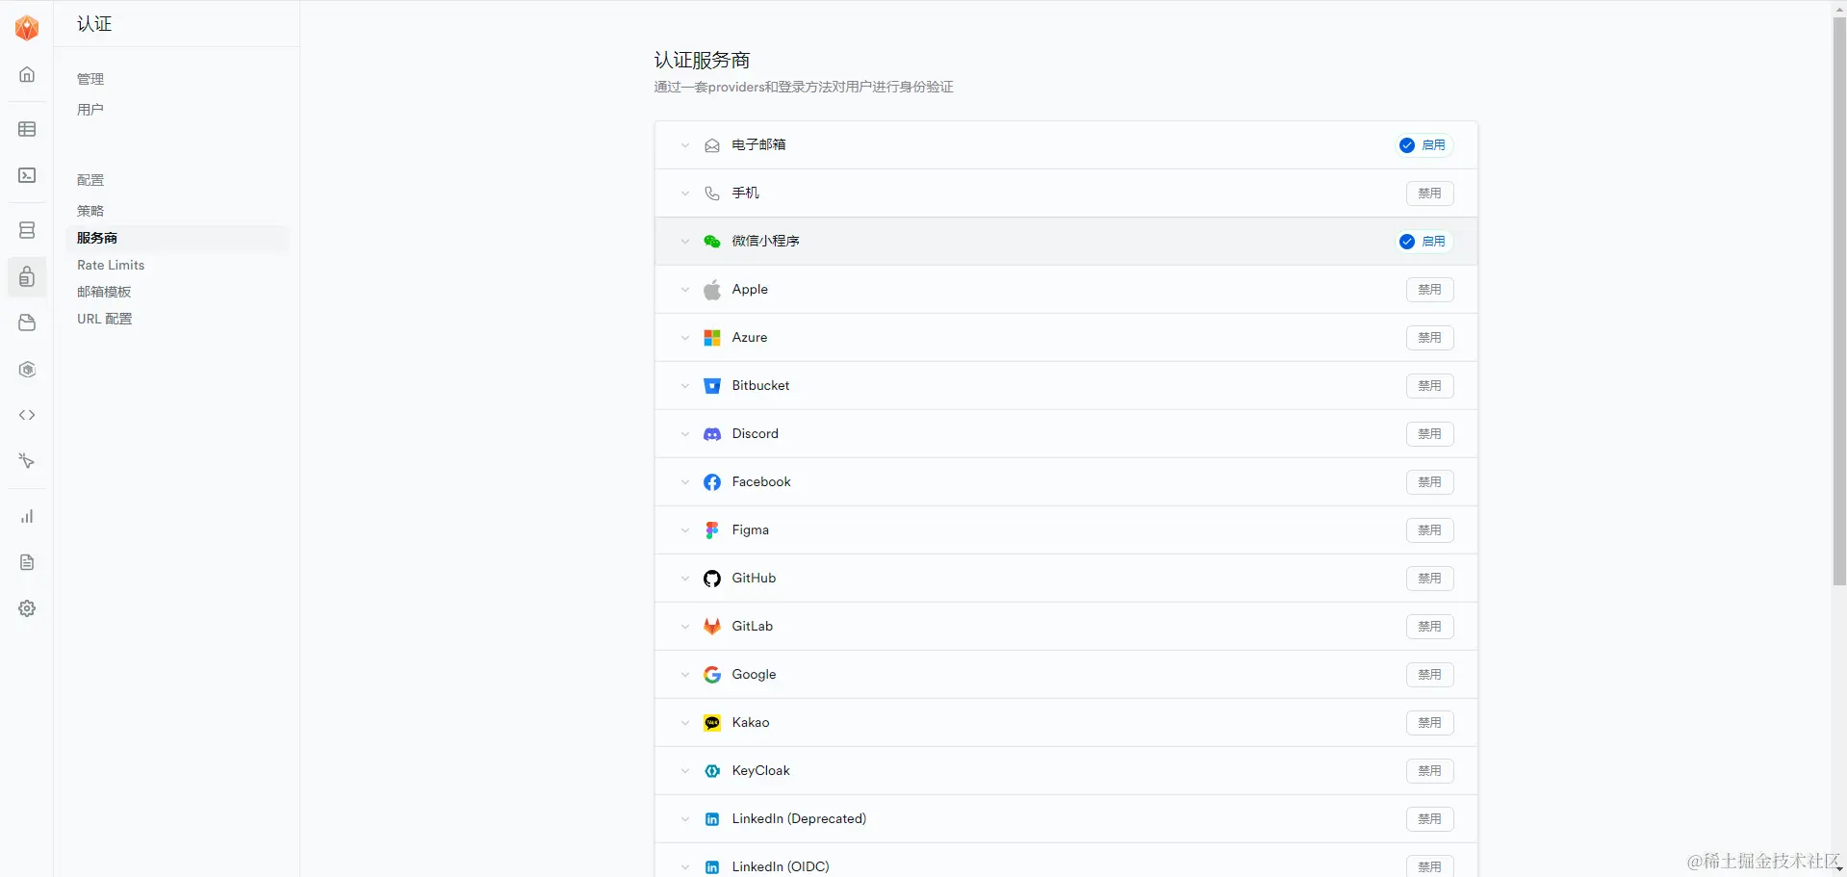Click the Apple logo icon
This screenshot has width=1847, height=877.
click(x=712, y=290)
